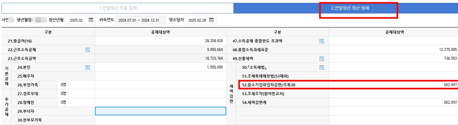Open the 정산년월 calendar picker
This screenshot has width=458, height=125.
click(x=91, y=20)
